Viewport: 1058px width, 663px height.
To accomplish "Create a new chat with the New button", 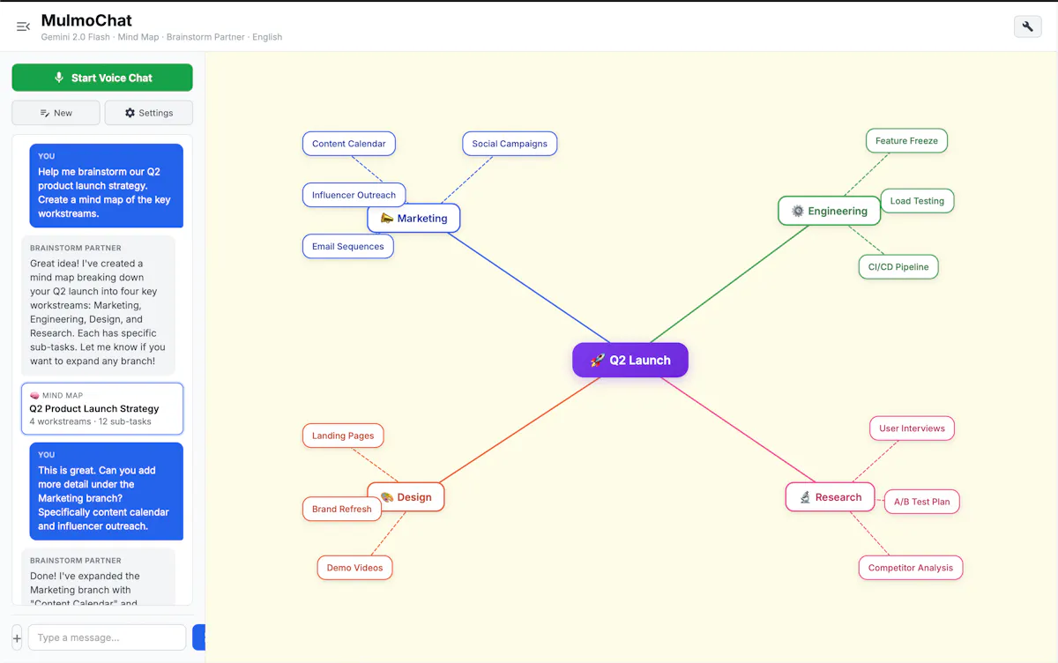I will [56, 113].
